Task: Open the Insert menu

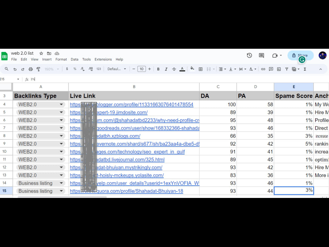Action: click(x=47, y=59)
